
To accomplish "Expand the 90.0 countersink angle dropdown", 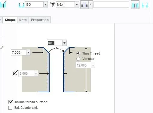I will click(64, 43).
